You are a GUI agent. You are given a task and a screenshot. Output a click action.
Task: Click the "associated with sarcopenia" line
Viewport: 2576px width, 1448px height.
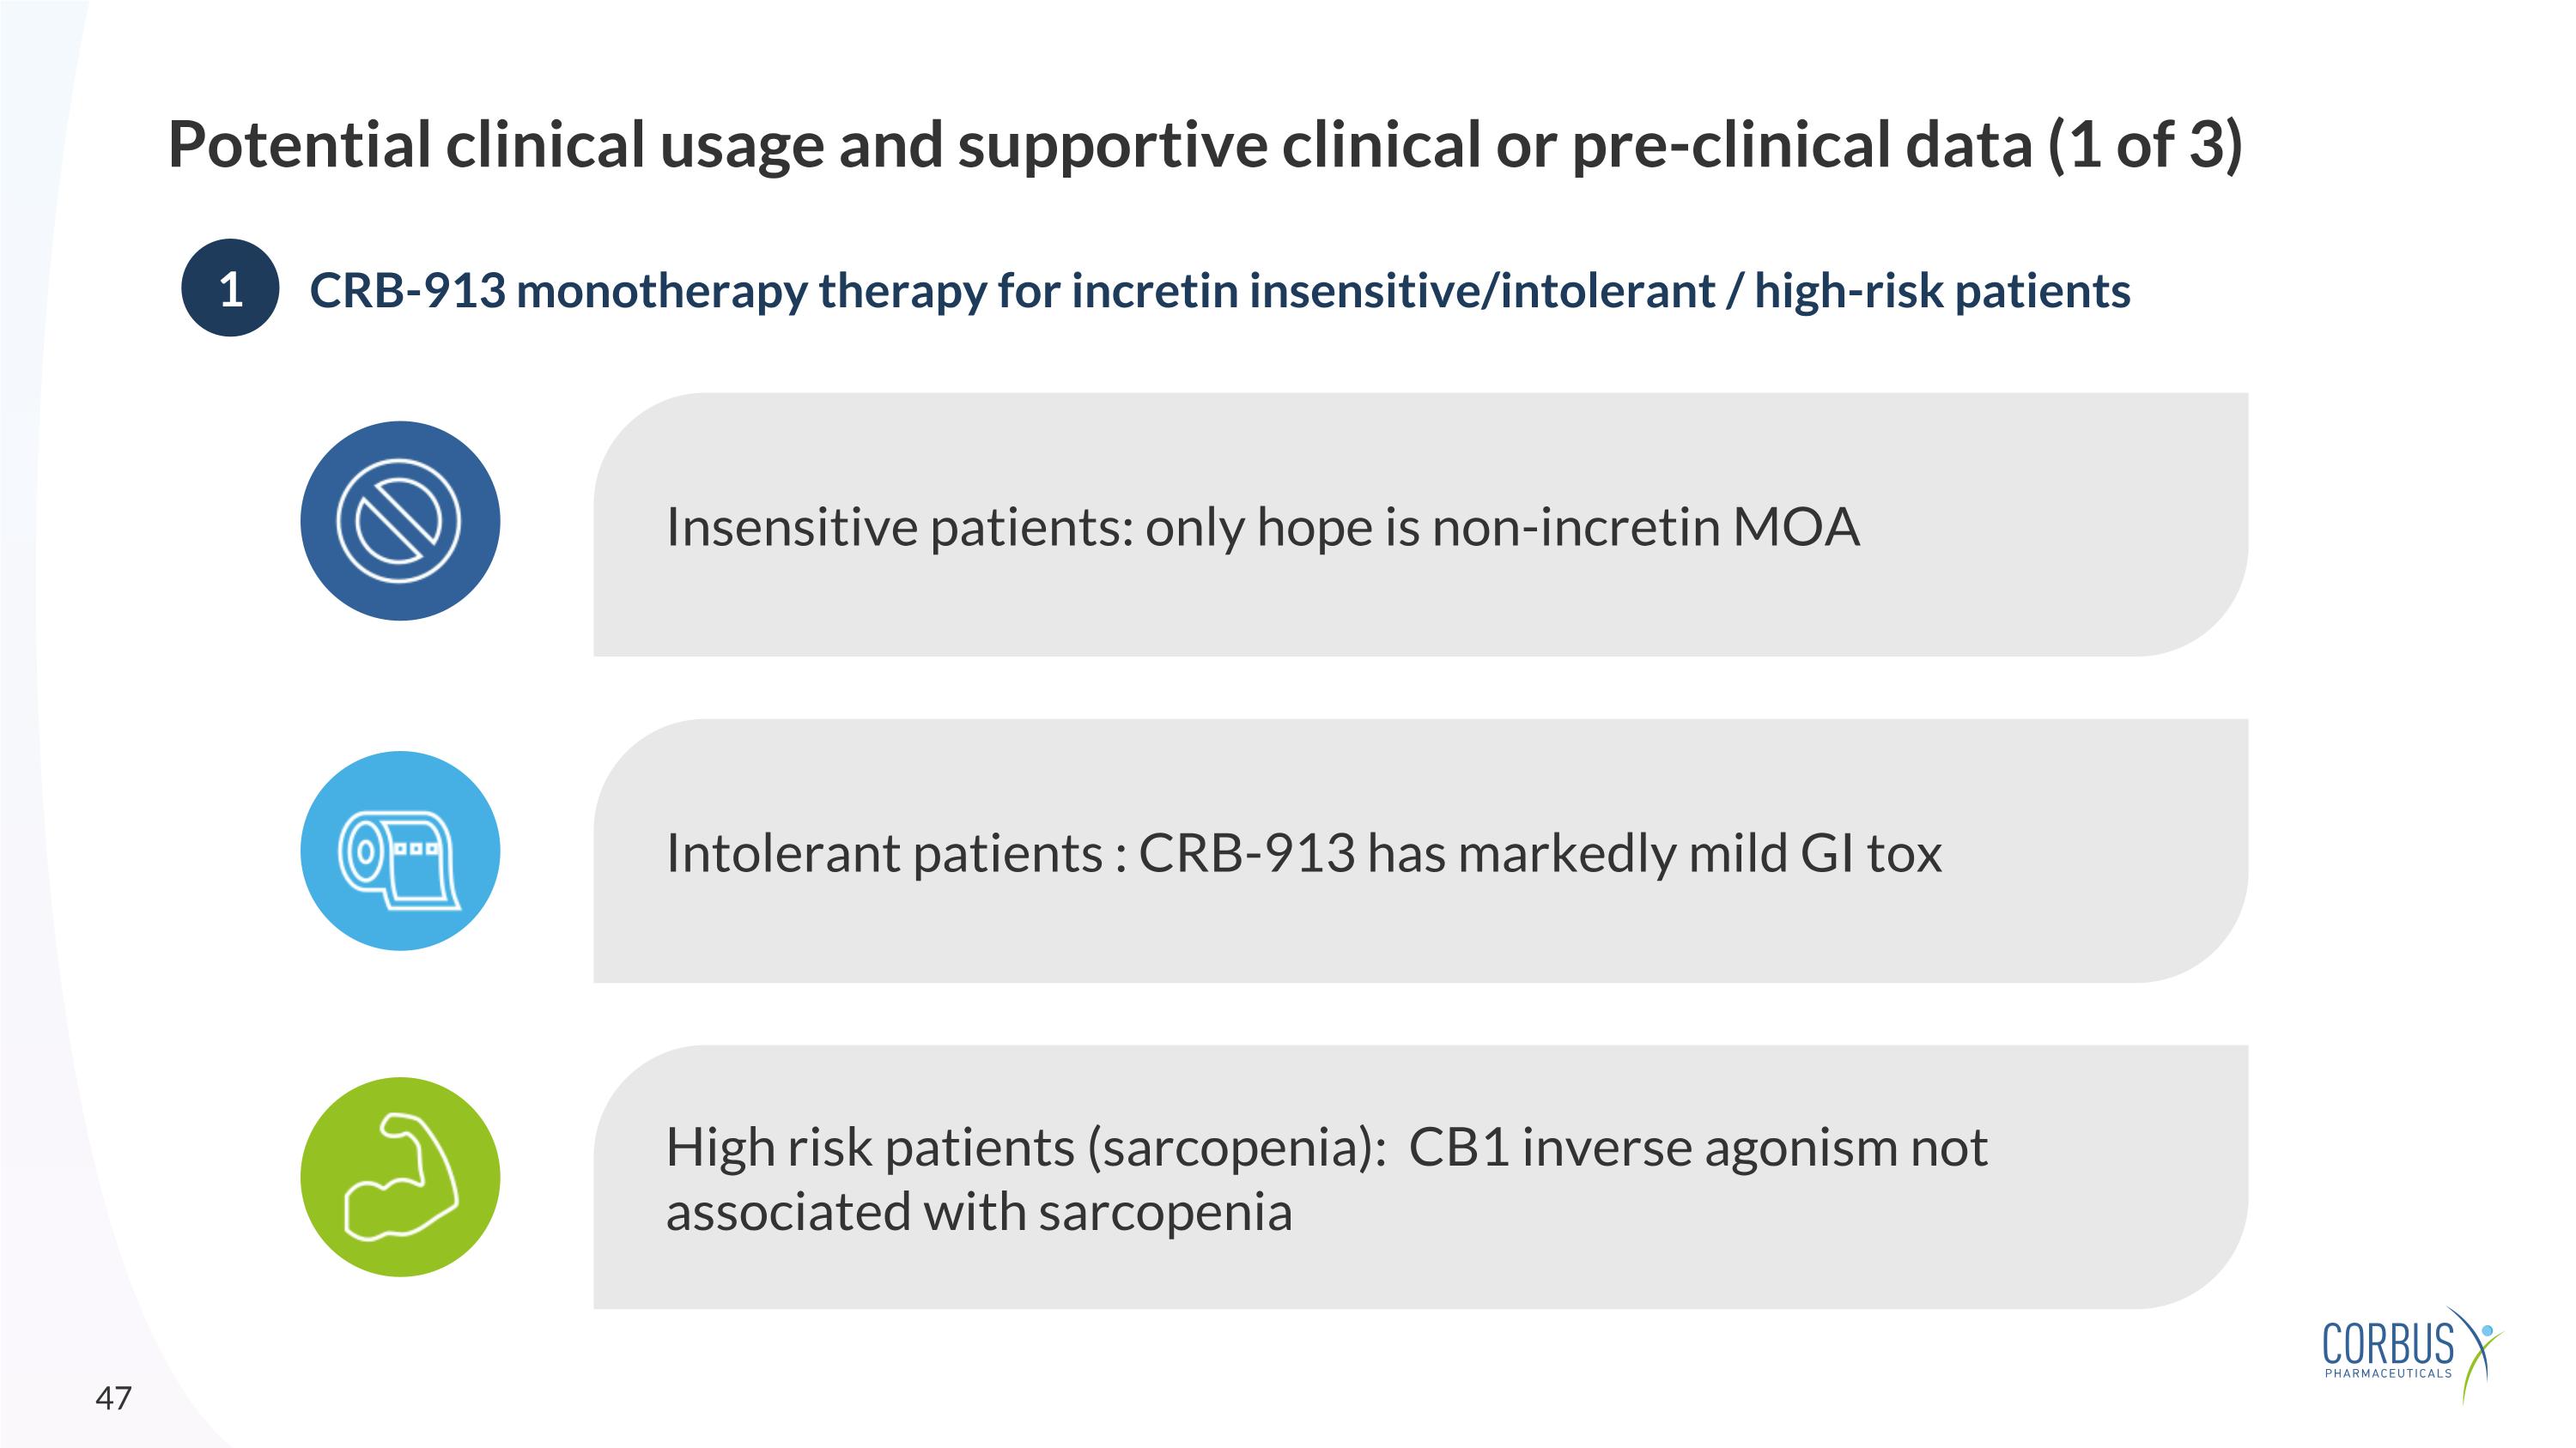[978, 1212]
